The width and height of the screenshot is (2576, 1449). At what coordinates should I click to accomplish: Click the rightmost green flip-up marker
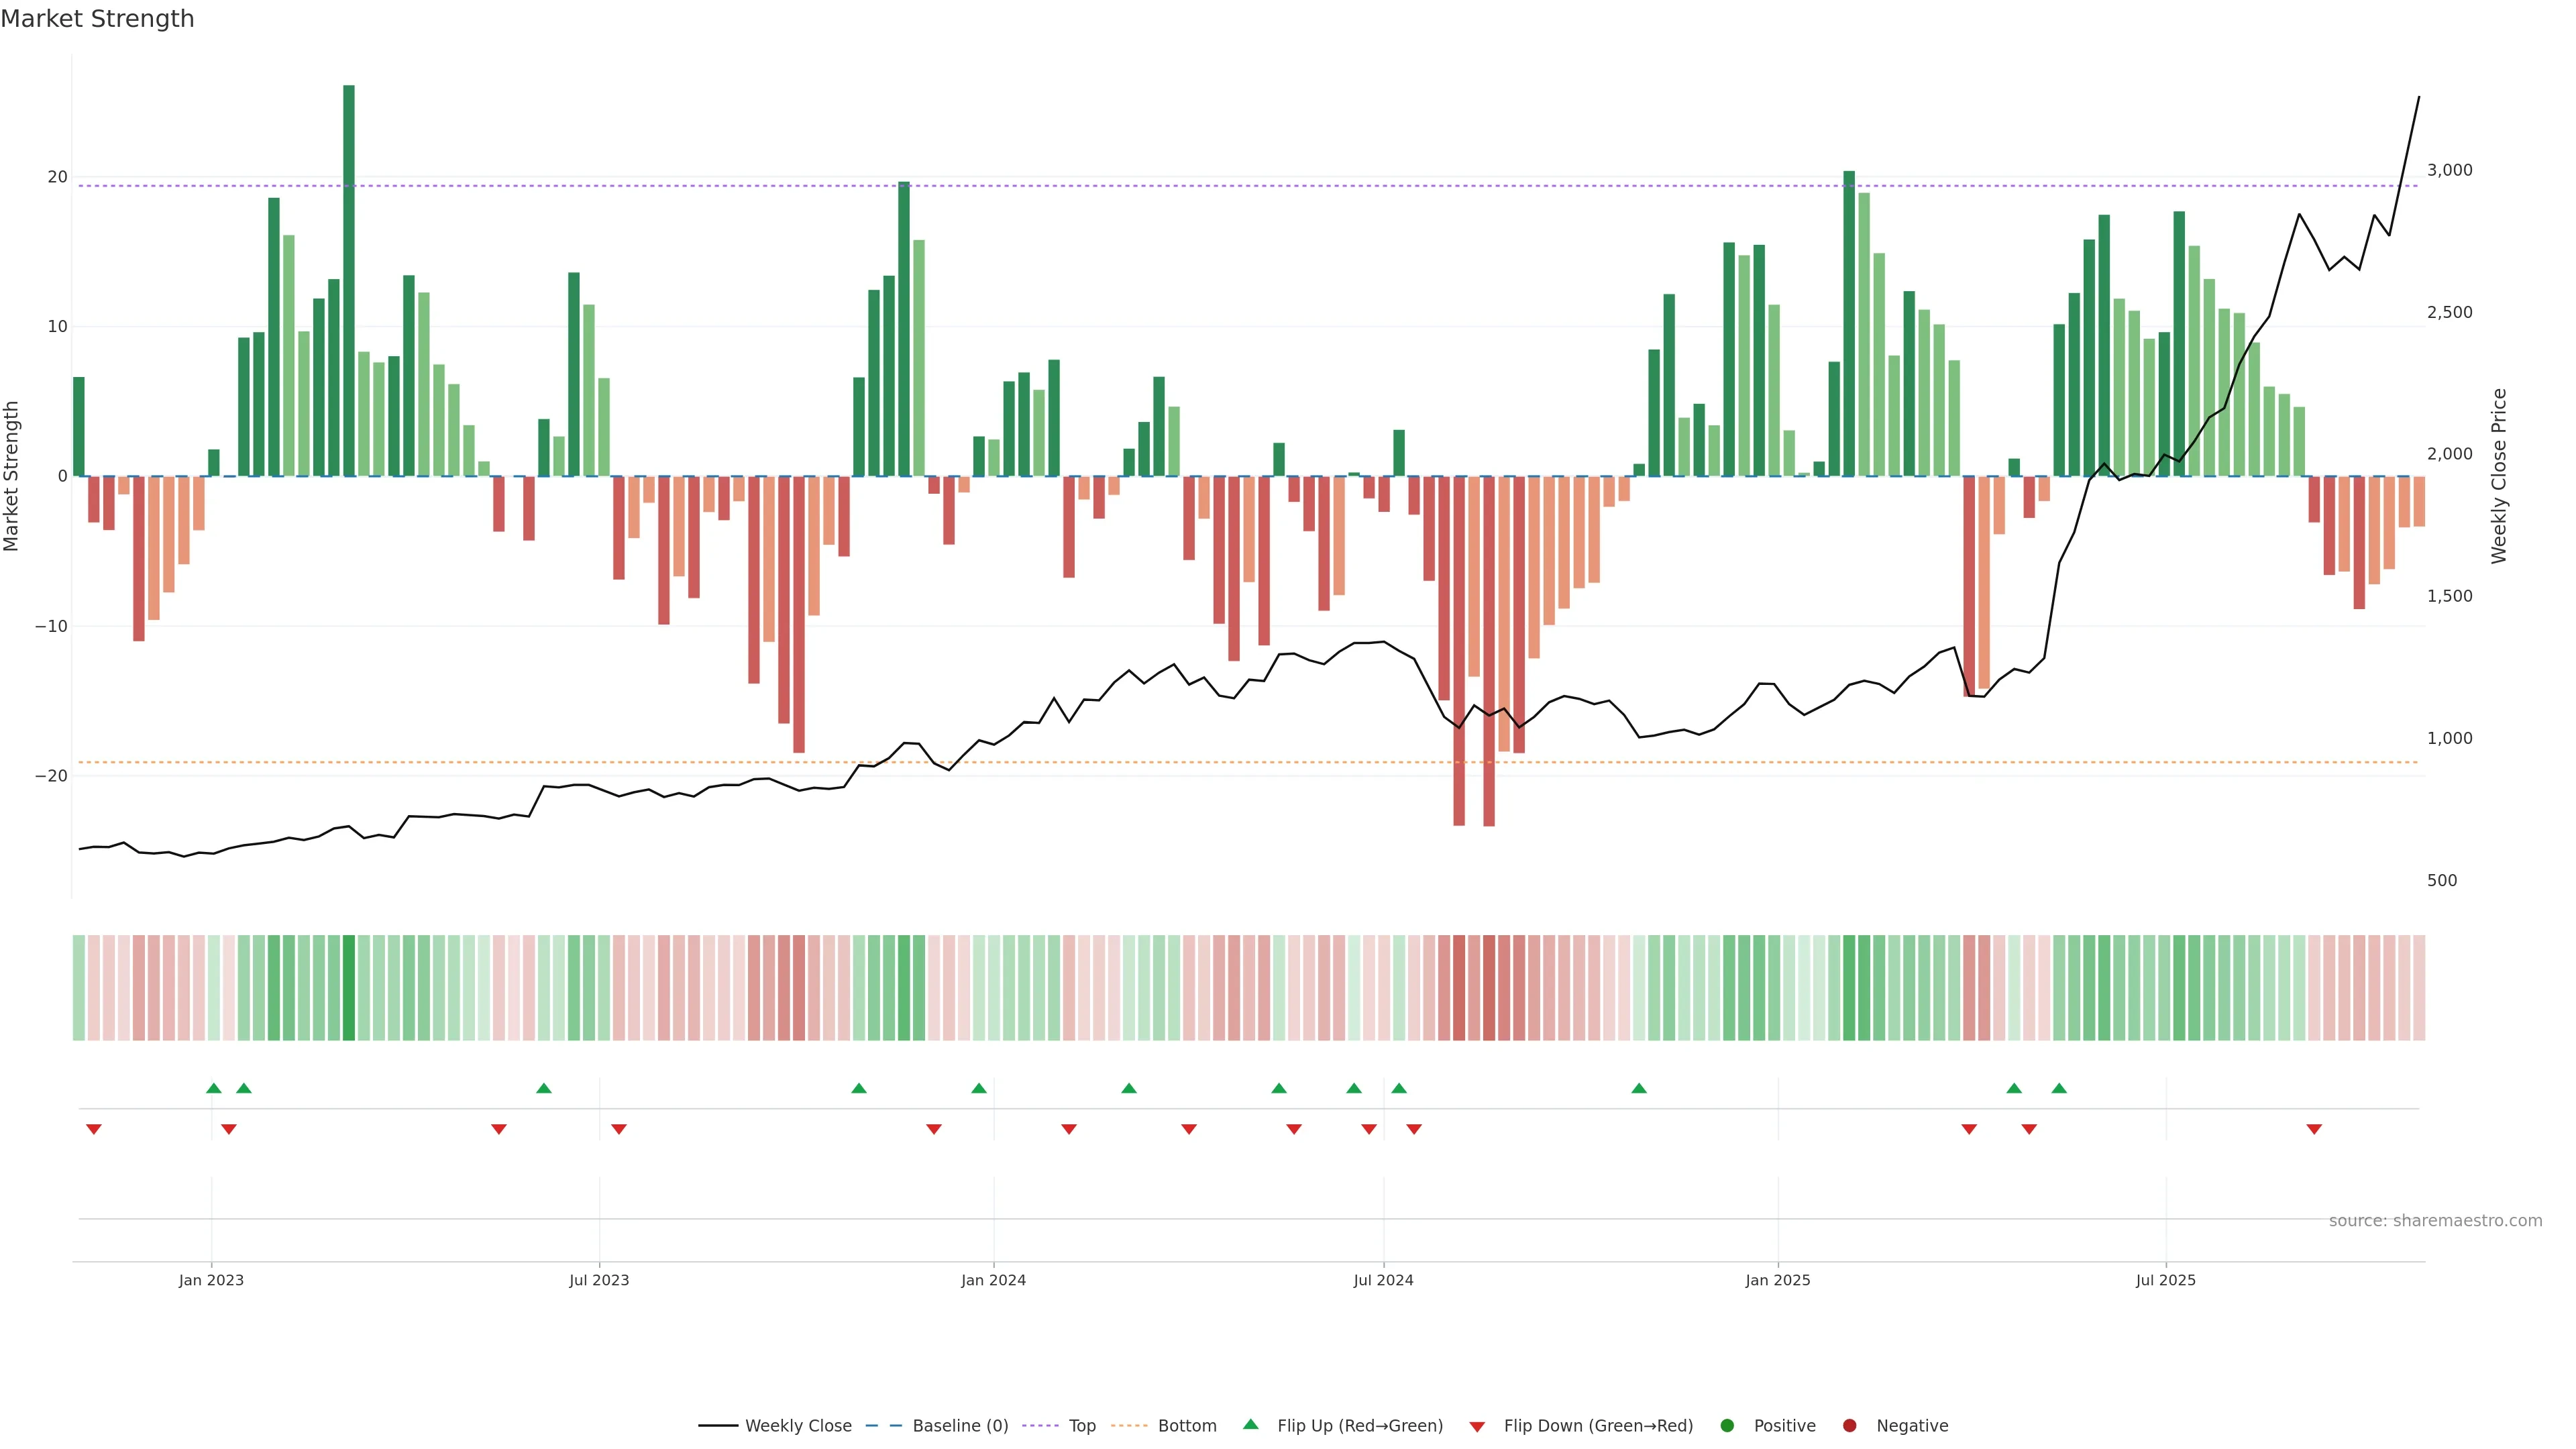click(x=2059, y=1088)
